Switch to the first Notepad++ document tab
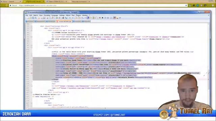 [29, 22]
